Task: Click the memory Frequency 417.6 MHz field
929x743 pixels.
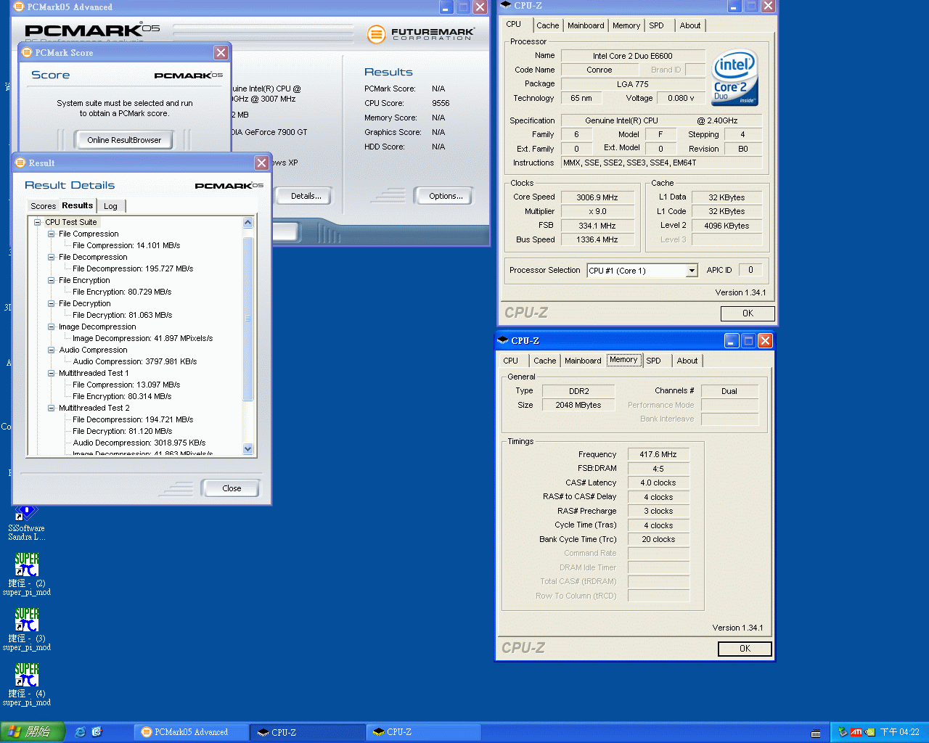Action: pyautogui.click(x=658, y=455)
